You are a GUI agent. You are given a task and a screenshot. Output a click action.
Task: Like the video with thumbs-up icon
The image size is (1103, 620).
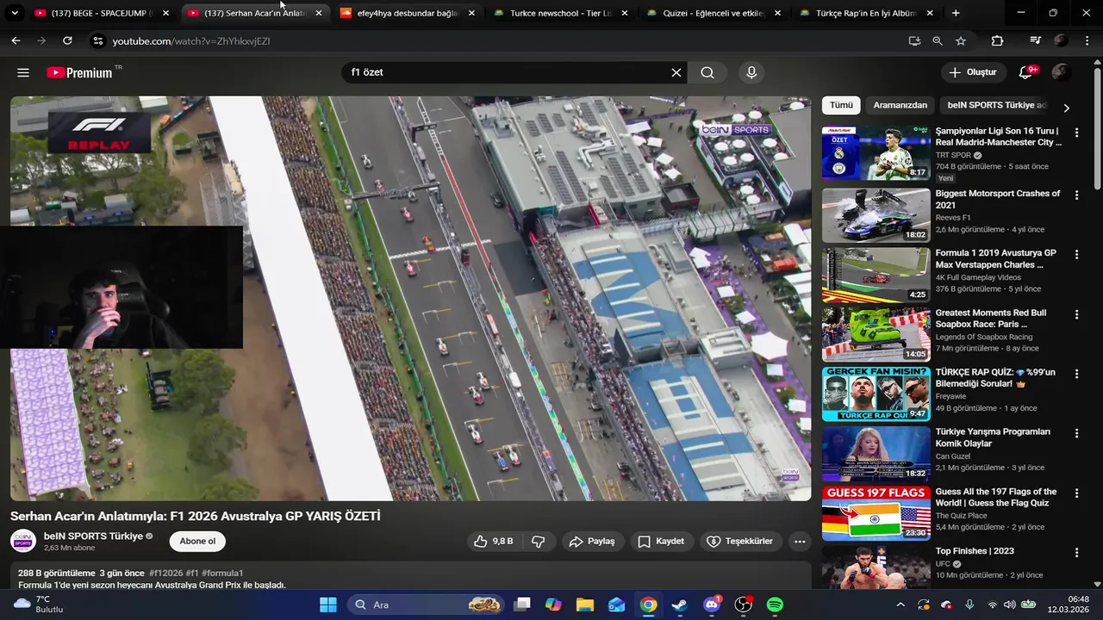click(x=493, y=542)
